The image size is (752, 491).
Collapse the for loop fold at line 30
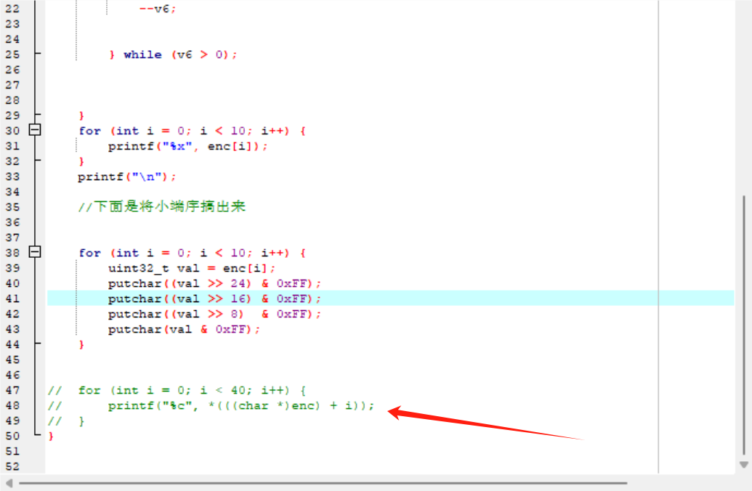tap(35, 130)
